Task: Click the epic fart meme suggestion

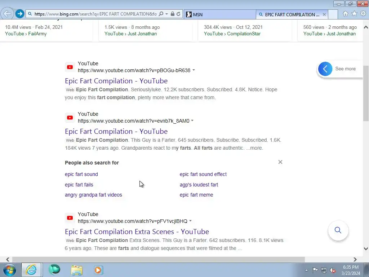Action: 196,195
